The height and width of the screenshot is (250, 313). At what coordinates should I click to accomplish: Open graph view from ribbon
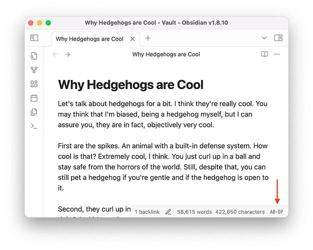pyautogui.click(x=34, y=69)
